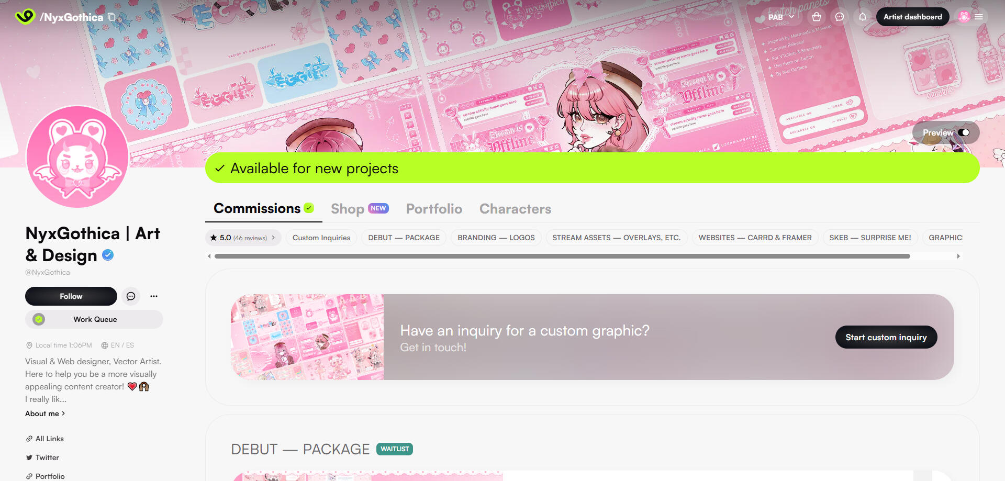This screenshot has width=1005, height=481.
Task: Expand the About me section
Action: (45, 413)
